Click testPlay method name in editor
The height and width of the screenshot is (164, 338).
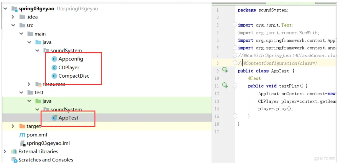289,86
